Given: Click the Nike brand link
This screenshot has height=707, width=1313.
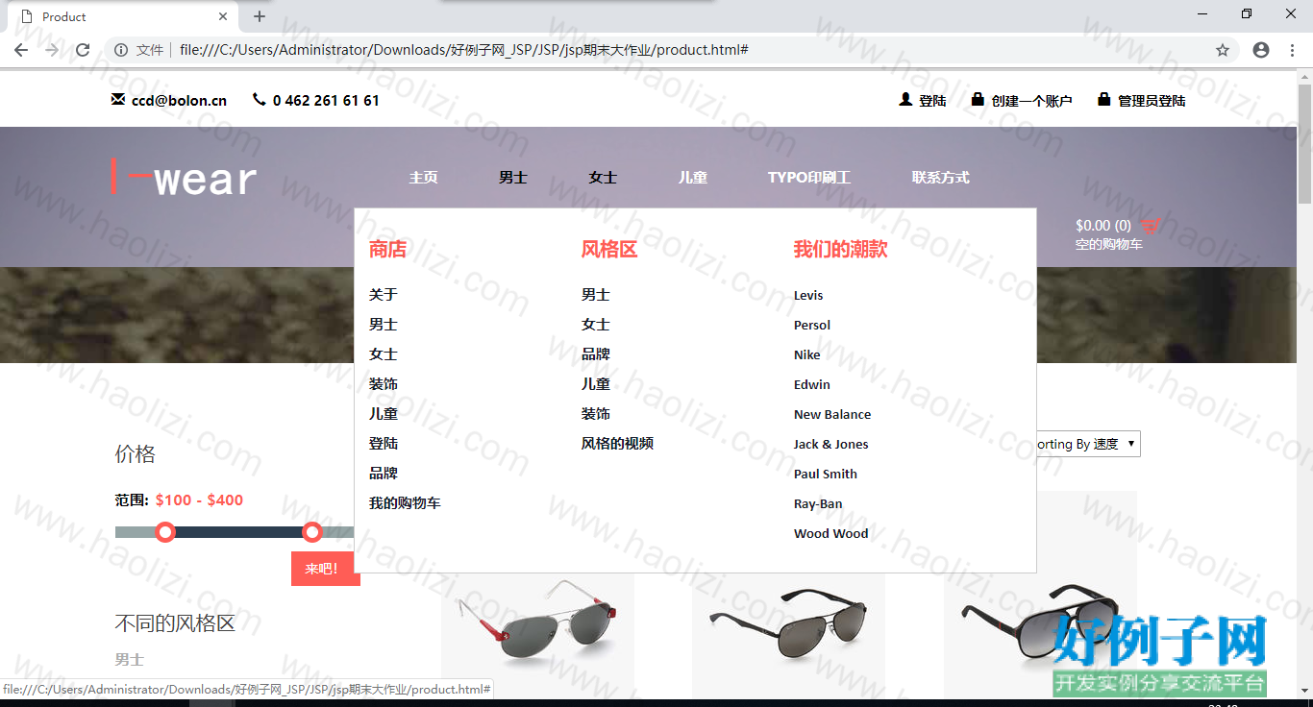Looking at the screenshot, I should [807, 354].
